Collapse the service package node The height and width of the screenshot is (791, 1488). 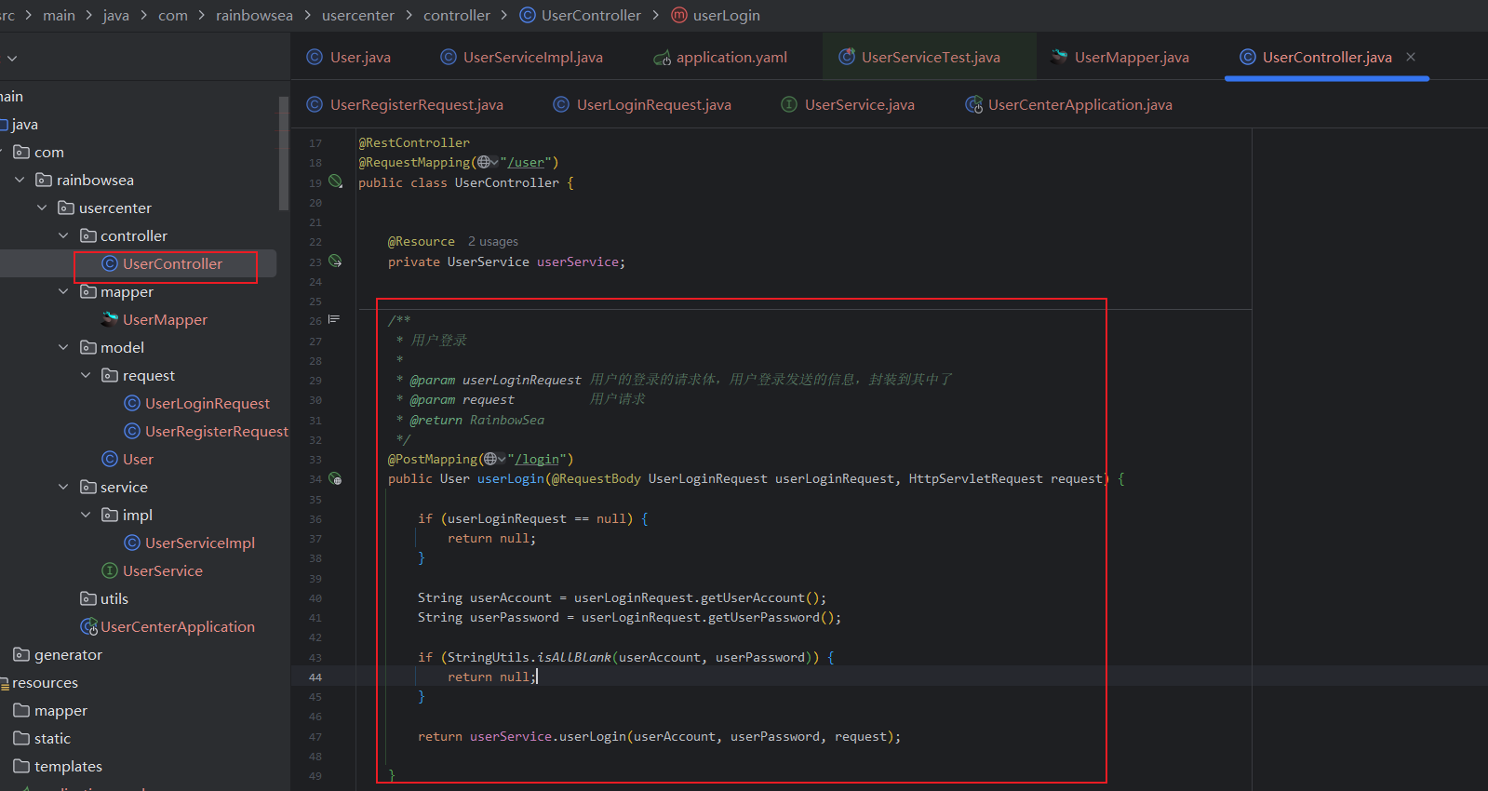tap(63, 488)
